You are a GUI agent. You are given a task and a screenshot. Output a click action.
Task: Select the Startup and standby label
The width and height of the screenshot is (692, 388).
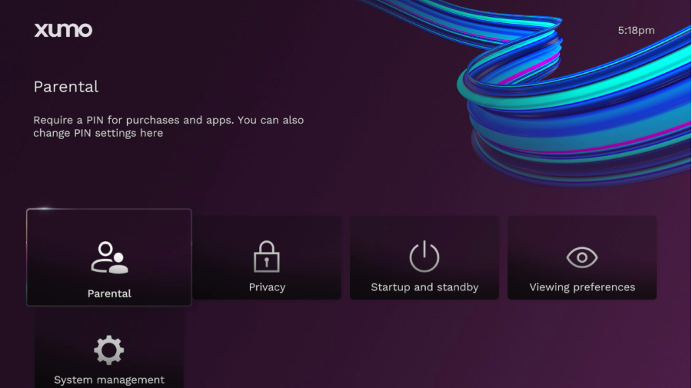pyautogui.click(x=424, y=287)
